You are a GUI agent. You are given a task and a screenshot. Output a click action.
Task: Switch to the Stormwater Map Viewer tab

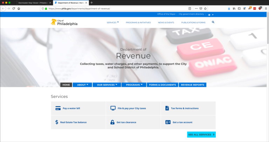[x=33, y=3]
